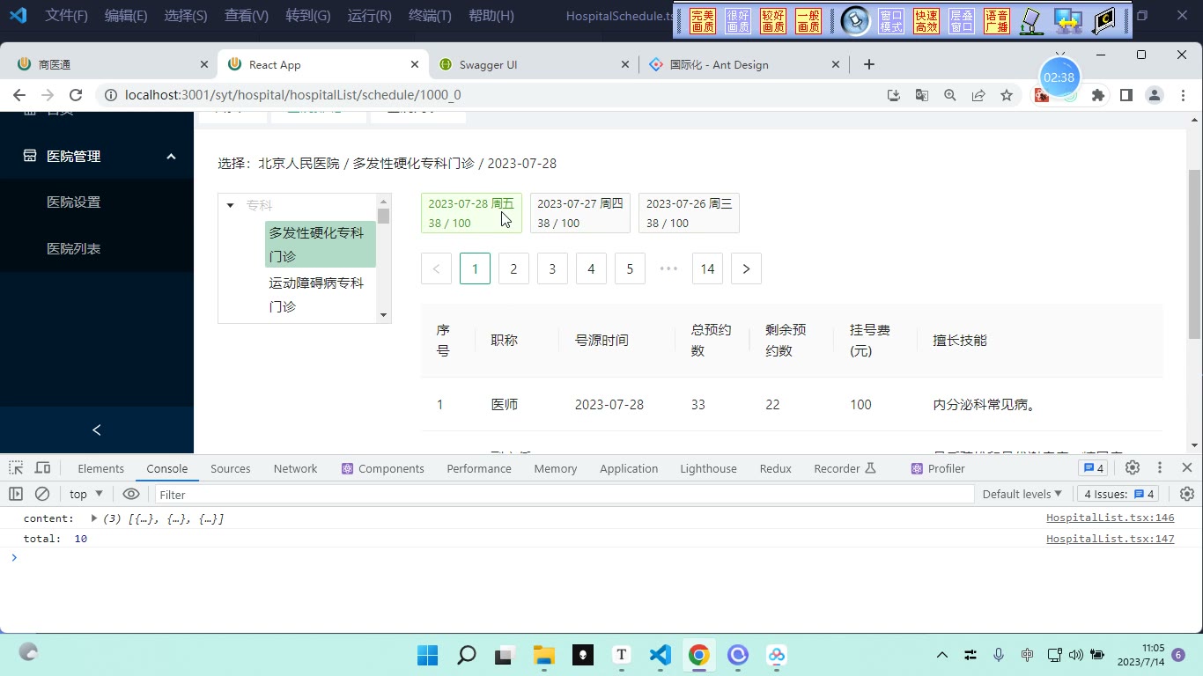Create a live expression with the eye icon

click(131, 494)
